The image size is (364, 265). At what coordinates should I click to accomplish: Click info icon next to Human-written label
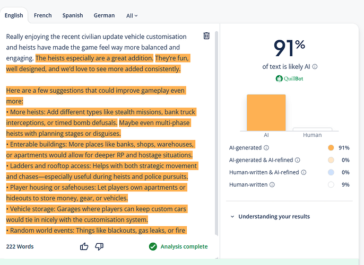273,184
